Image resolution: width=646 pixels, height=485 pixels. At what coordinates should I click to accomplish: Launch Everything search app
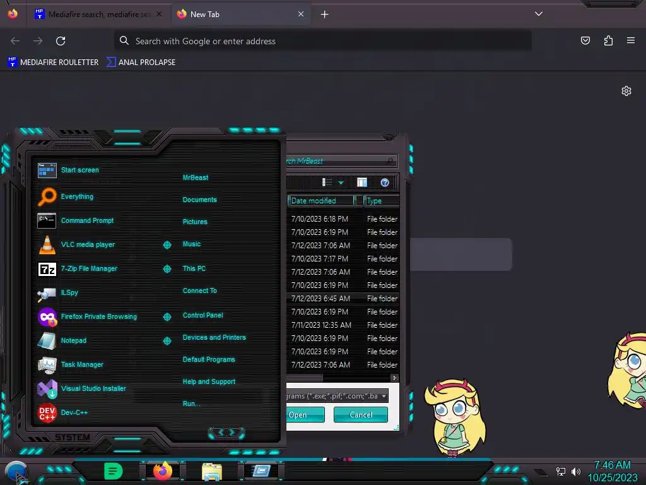pos(66,197)
